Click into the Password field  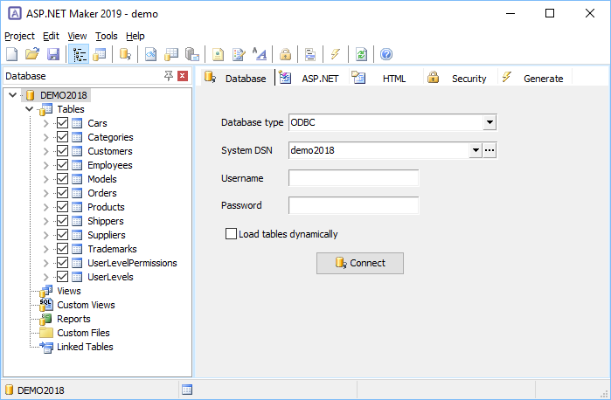point(353,205)
